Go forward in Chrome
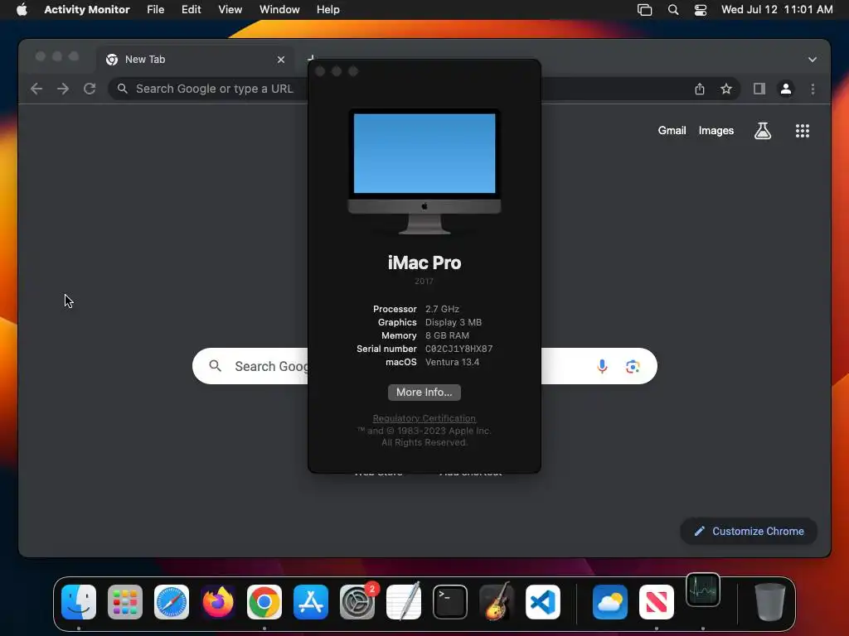The image size is (849, 636). [63, 89]
